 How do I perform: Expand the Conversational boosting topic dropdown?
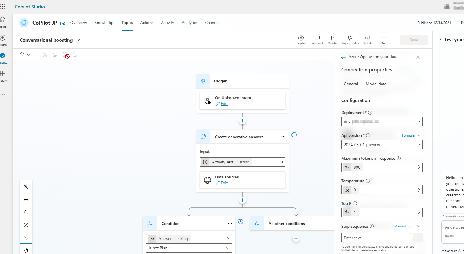click(x=78, y=40)
